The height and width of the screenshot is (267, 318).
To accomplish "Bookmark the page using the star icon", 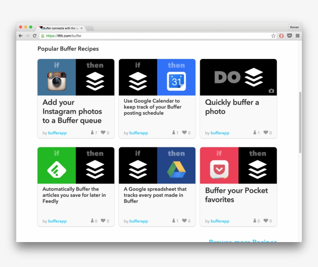I will point(273,35).
